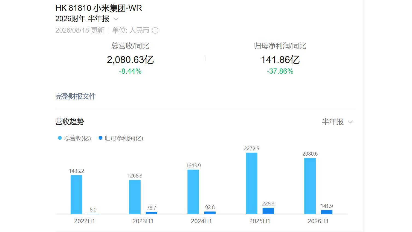Click the 2024H1 axis label
This screenshot has width=412, height=232.
coord(201,221)
